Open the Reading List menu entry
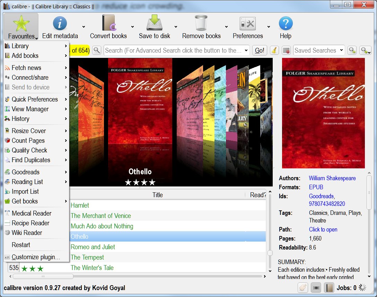Screen dimensions: 377x297 pyautogui.click(x=36, y=182)
